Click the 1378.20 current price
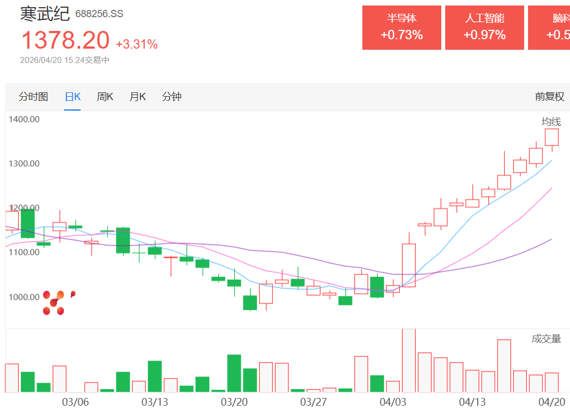The height and width of the screenshot is (414, 570). click(65, 40)
